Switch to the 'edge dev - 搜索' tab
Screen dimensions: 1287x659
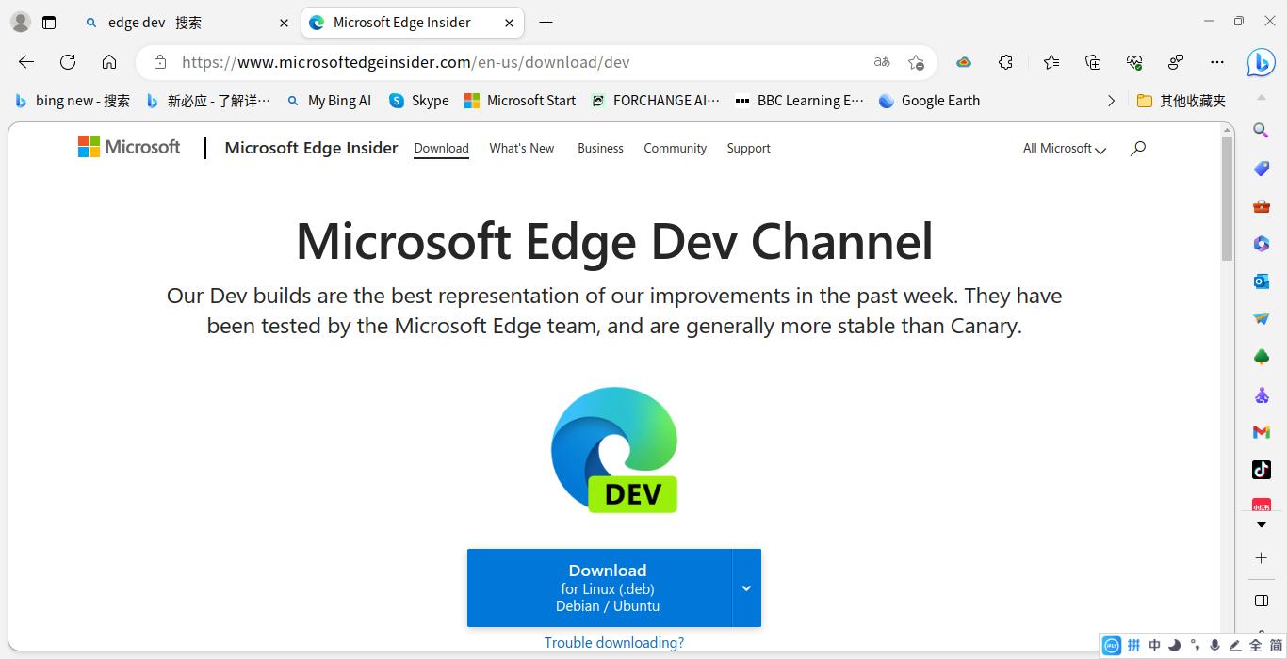coord(179,23)
